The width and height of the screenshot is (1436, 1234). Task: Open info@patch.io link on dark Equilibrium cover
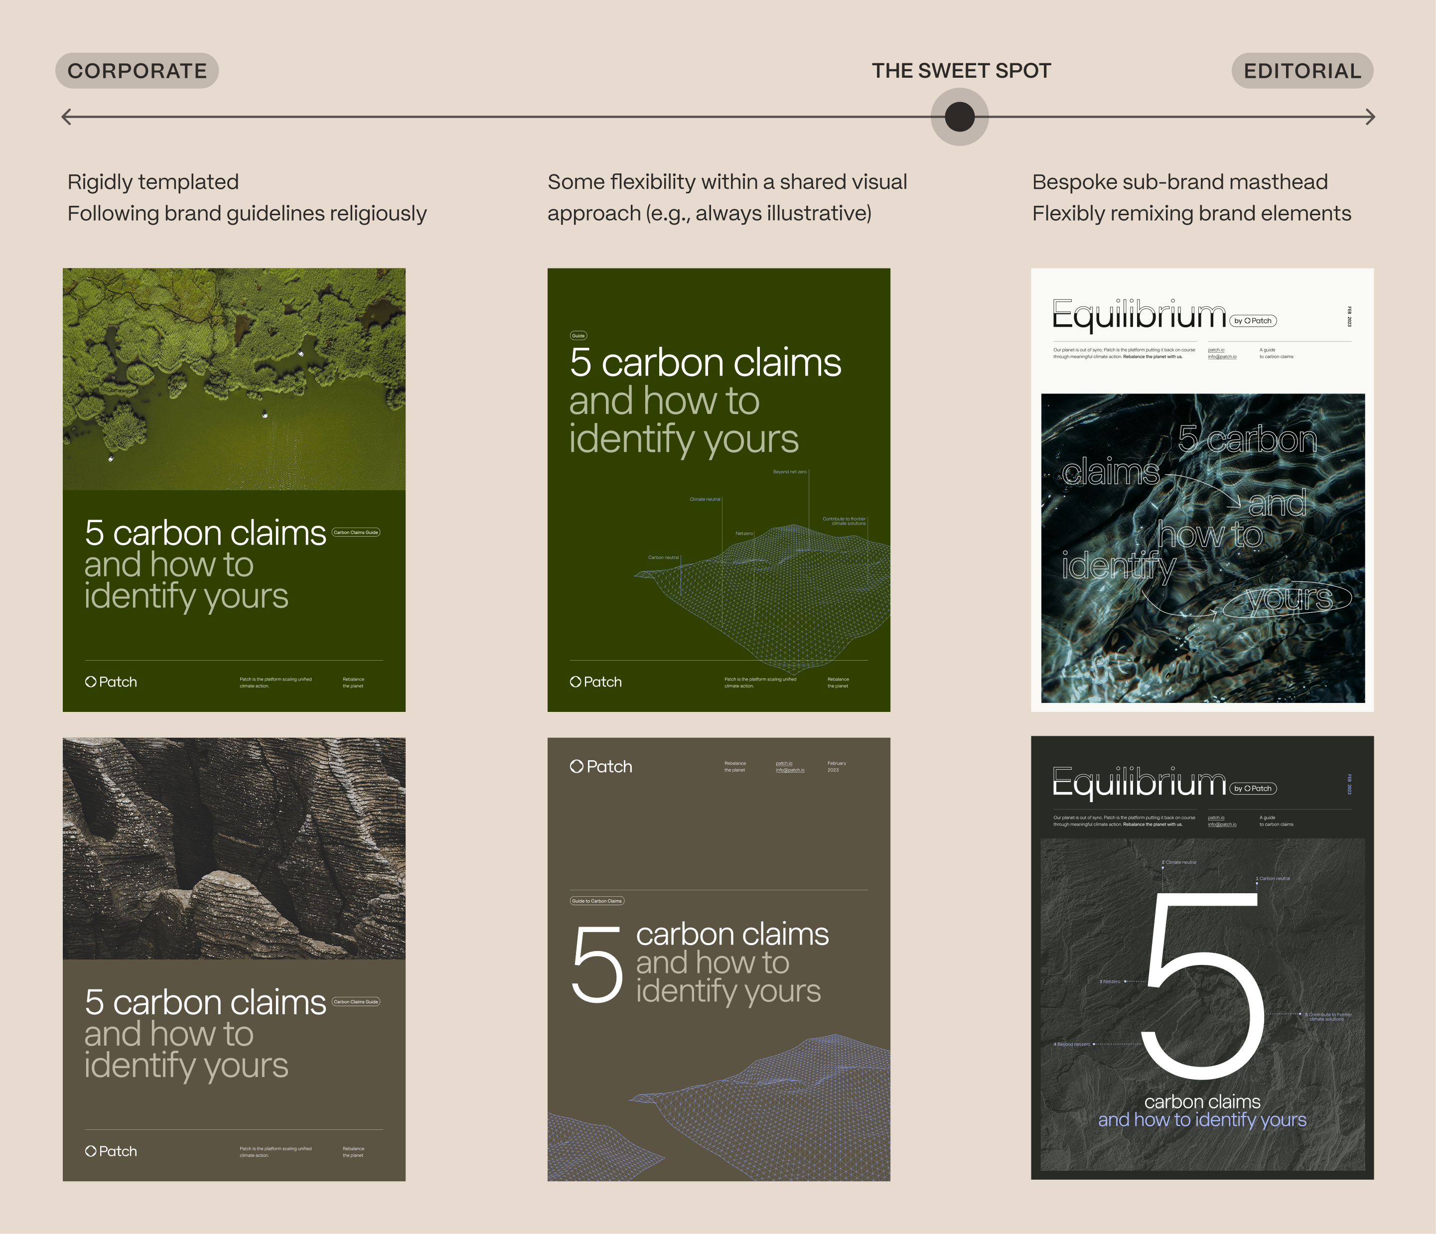coord(1222,824)
